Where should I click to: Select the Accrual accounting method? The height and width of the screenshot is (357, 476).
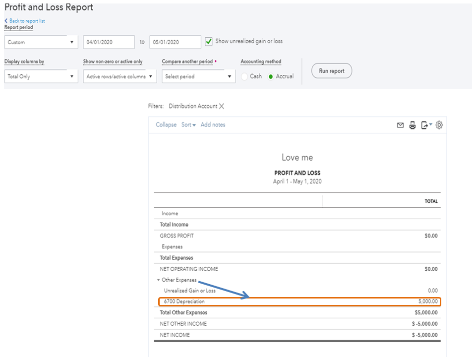271,77
